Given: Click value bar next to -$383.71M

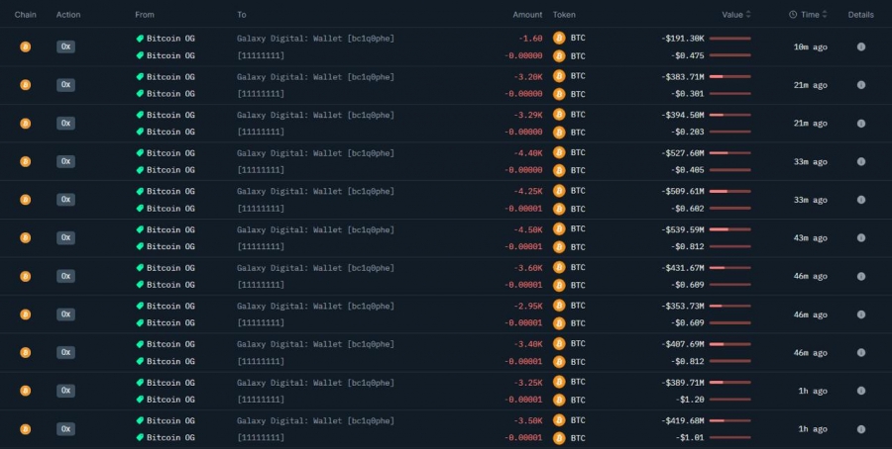Looking at the screenshot, I should click(729, 76).
